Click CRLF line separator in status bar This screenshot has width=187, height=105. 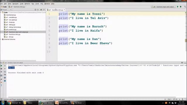tap(169, 99)
